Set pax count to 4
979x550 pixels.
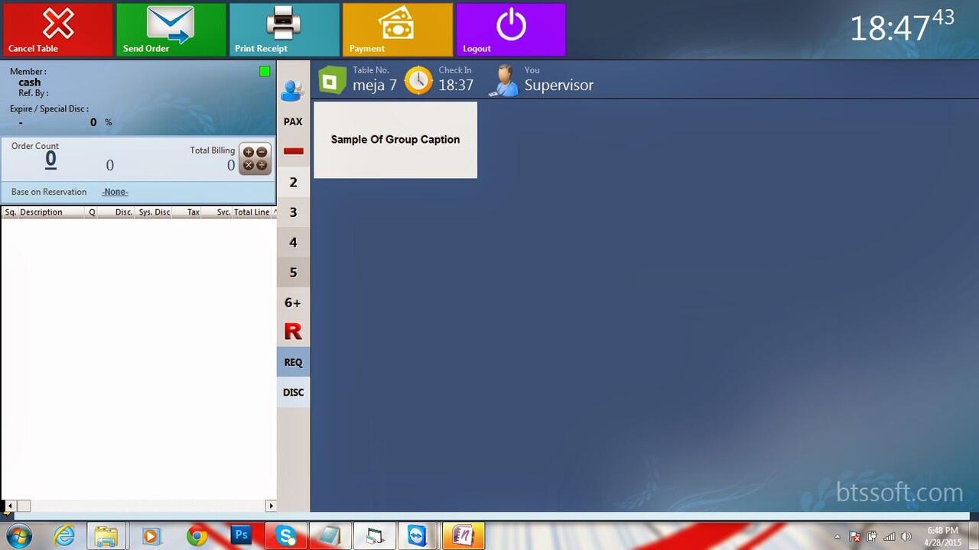(x=293, y=242)
